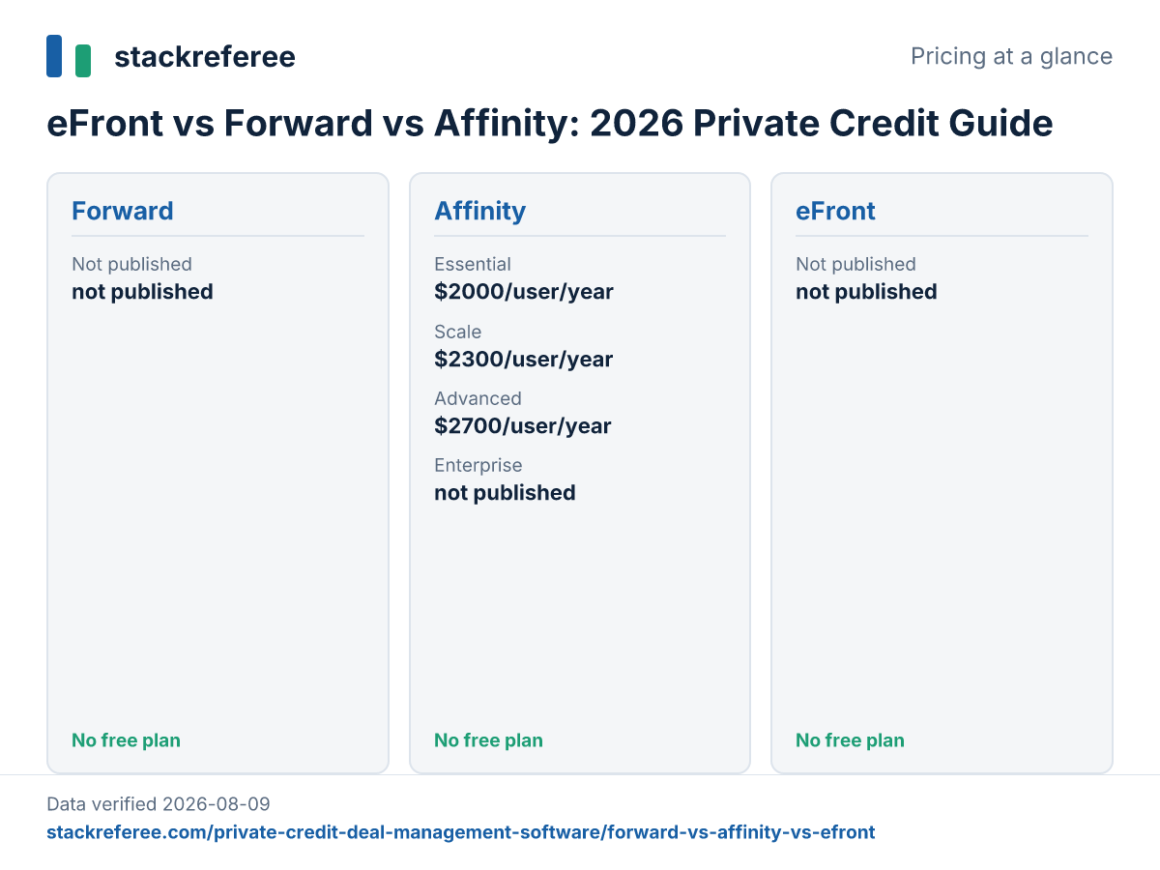Click the stackreferee logo icon

click(69, 56)
